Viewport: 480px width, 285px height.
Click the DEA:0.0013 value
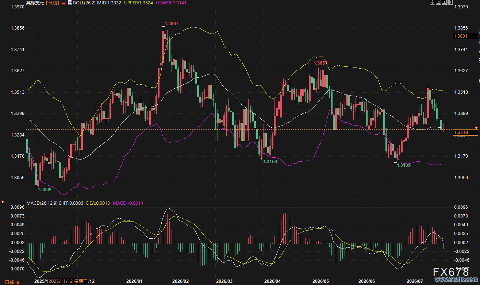pyautogui.click(x=98, y=203)
